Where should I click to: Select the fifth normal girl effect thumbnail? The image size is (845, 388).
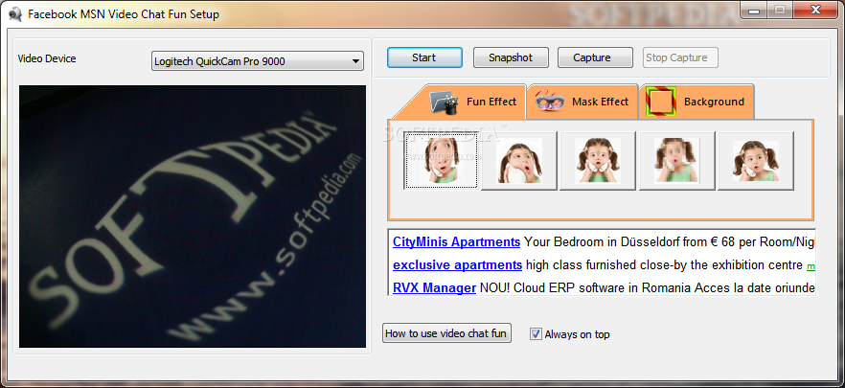pos(756,160)
